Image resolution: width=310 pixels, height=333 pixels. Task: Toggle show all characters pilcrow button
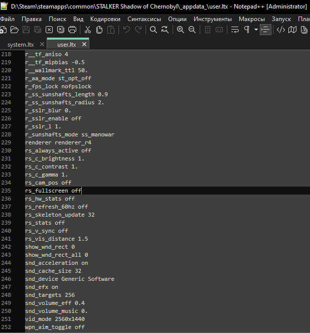pos(246,30)
